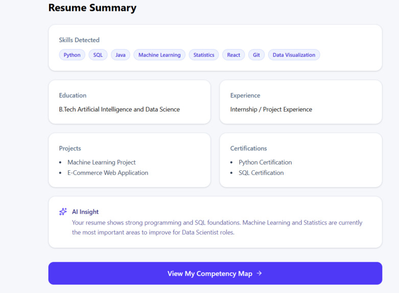The image size is (399, 293).
Task: Select the E-Commerce Web Application list item
Action: point(108,173)
